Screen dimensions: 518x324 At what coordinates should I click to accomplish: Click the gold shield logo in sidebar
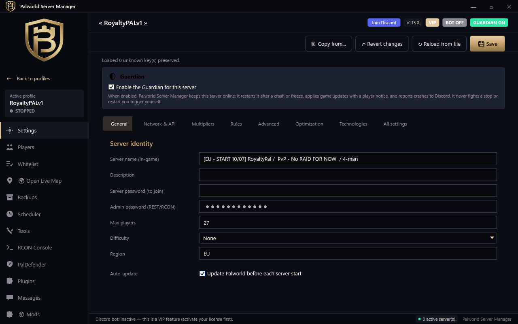44,40
